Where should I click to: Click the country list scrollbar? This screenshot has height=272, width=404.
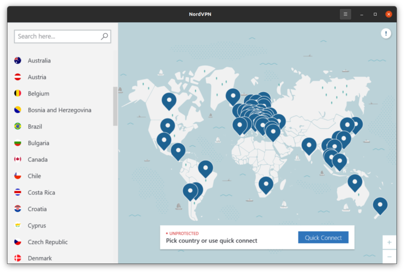tap(115, 106)
